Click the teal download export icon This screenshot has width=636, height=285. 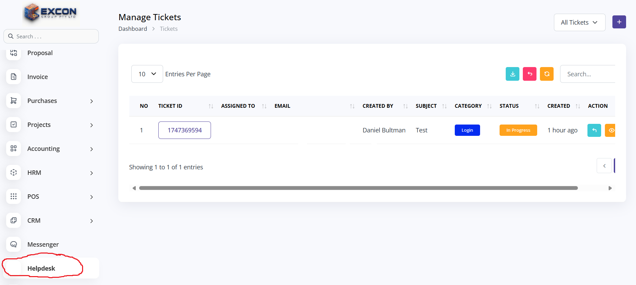pyautogui.click(x=512, y=74)
